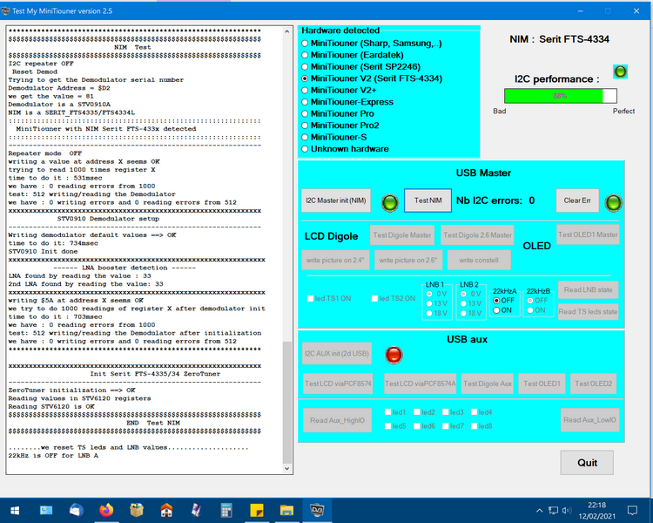This screenshot has height=523, width=653.
Task: Select LNB 1 13 V option
Action: (437, 303)
